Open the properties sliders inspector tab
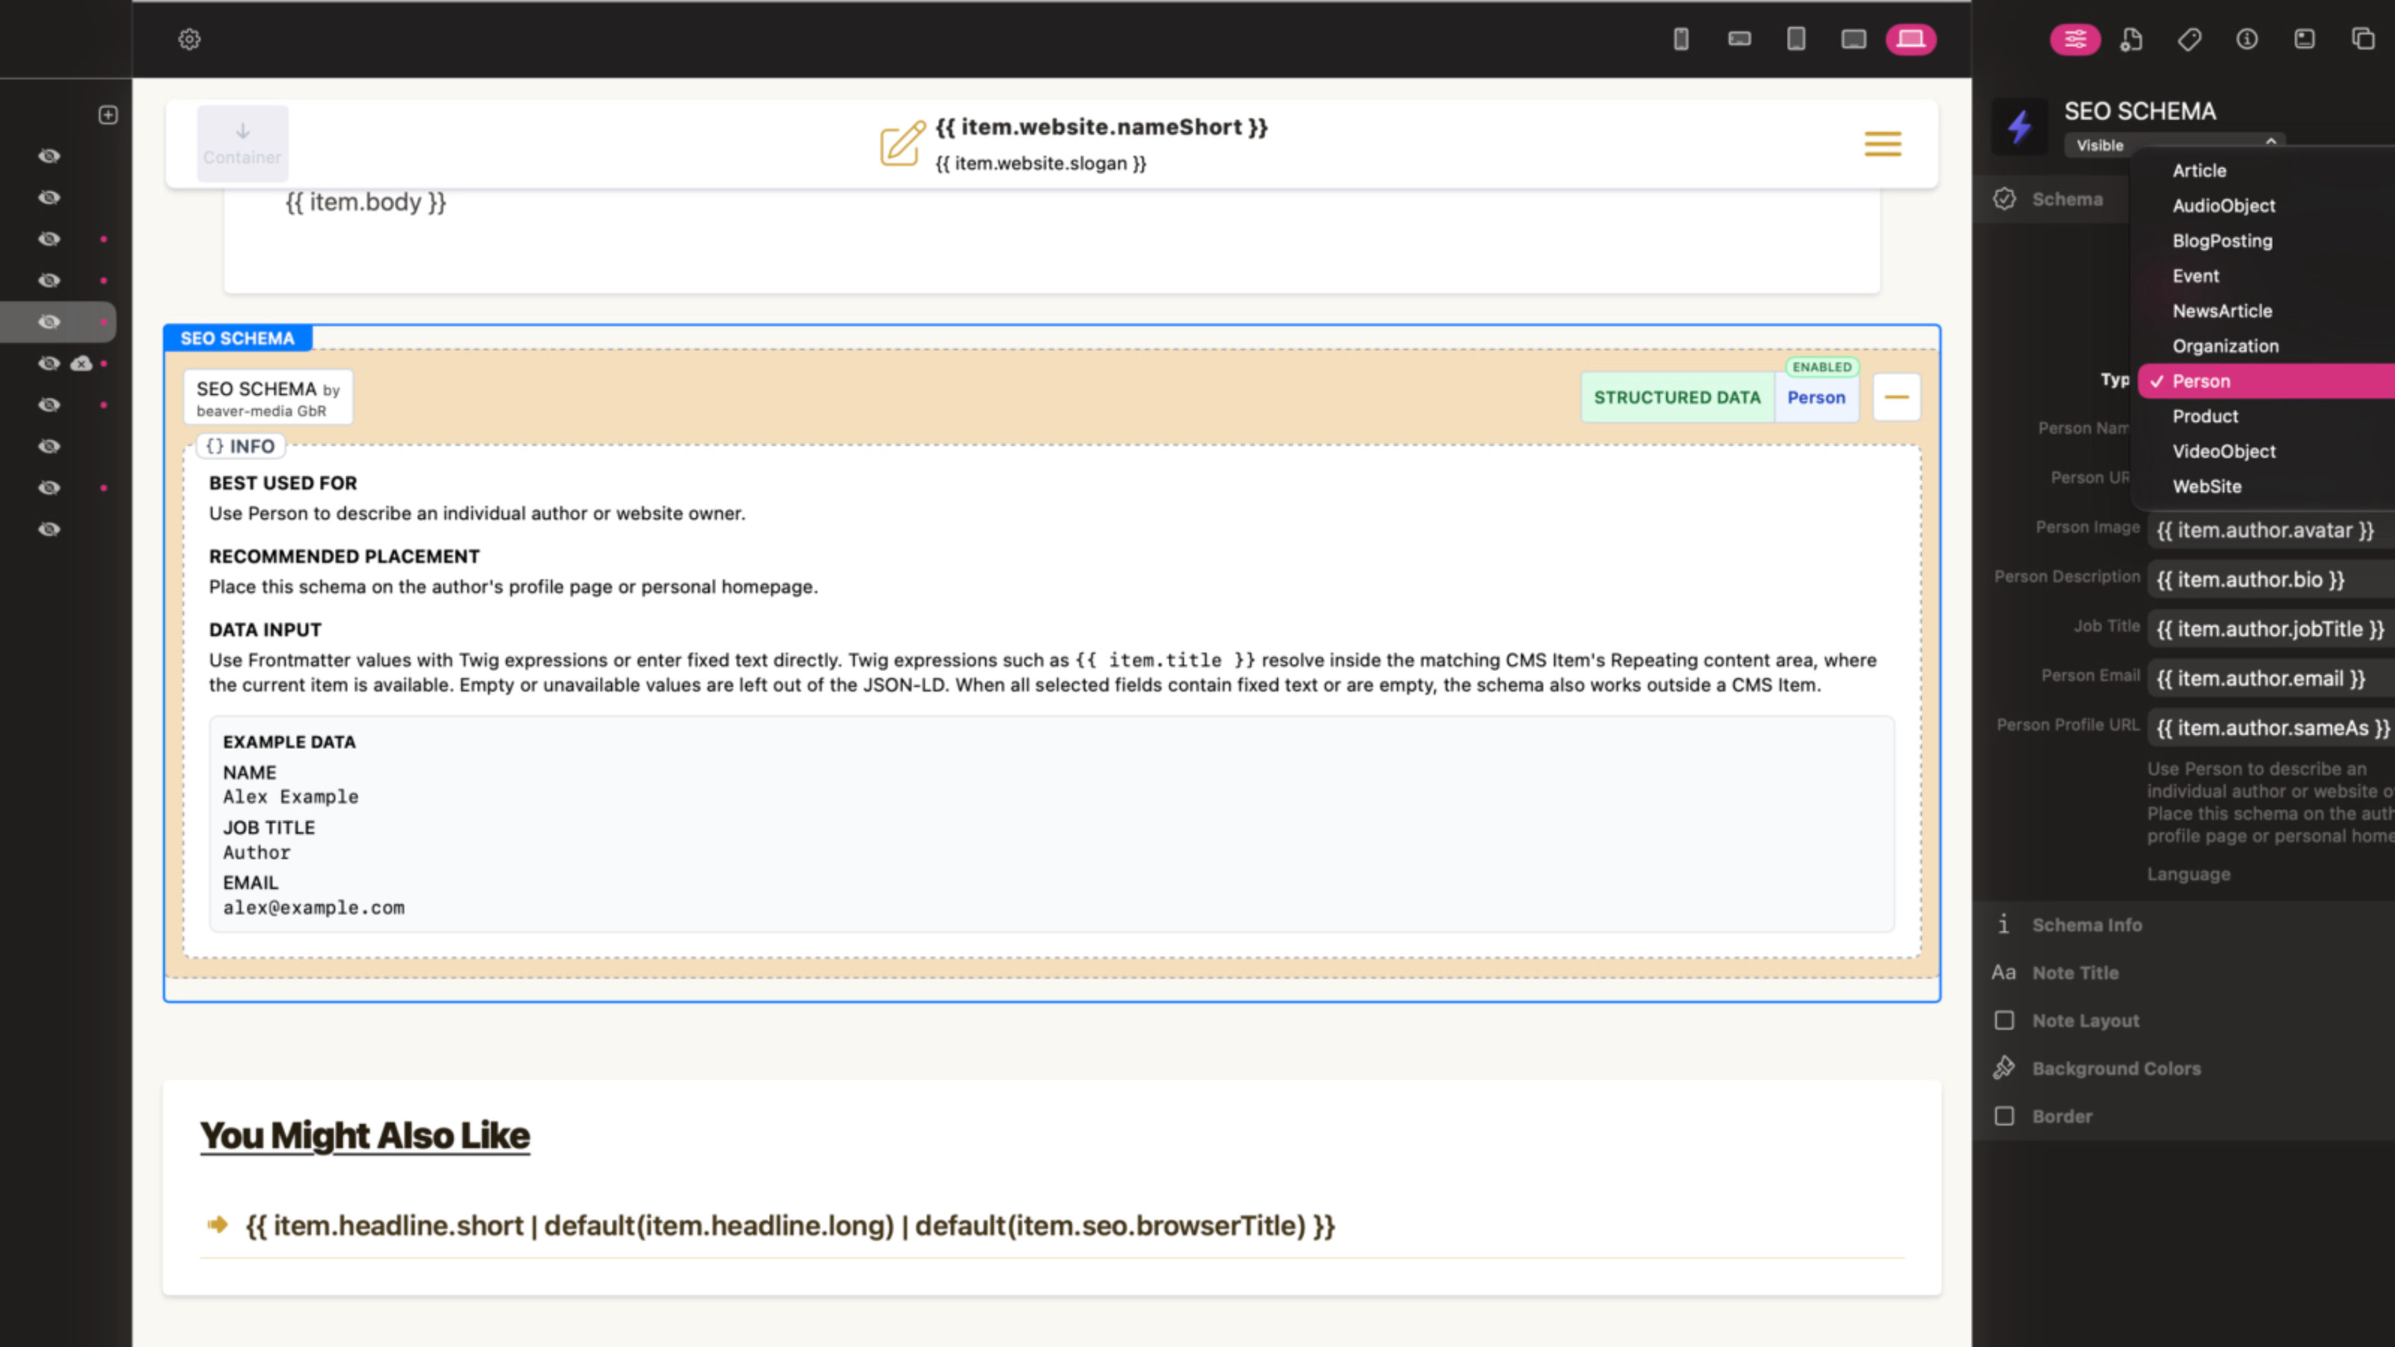This screenshot has height=1347, width=2395. pos(2075,39)
